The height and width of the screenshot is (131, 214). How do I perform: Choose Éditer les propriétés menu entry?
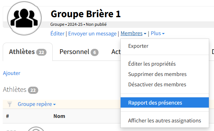click(165, 64)
